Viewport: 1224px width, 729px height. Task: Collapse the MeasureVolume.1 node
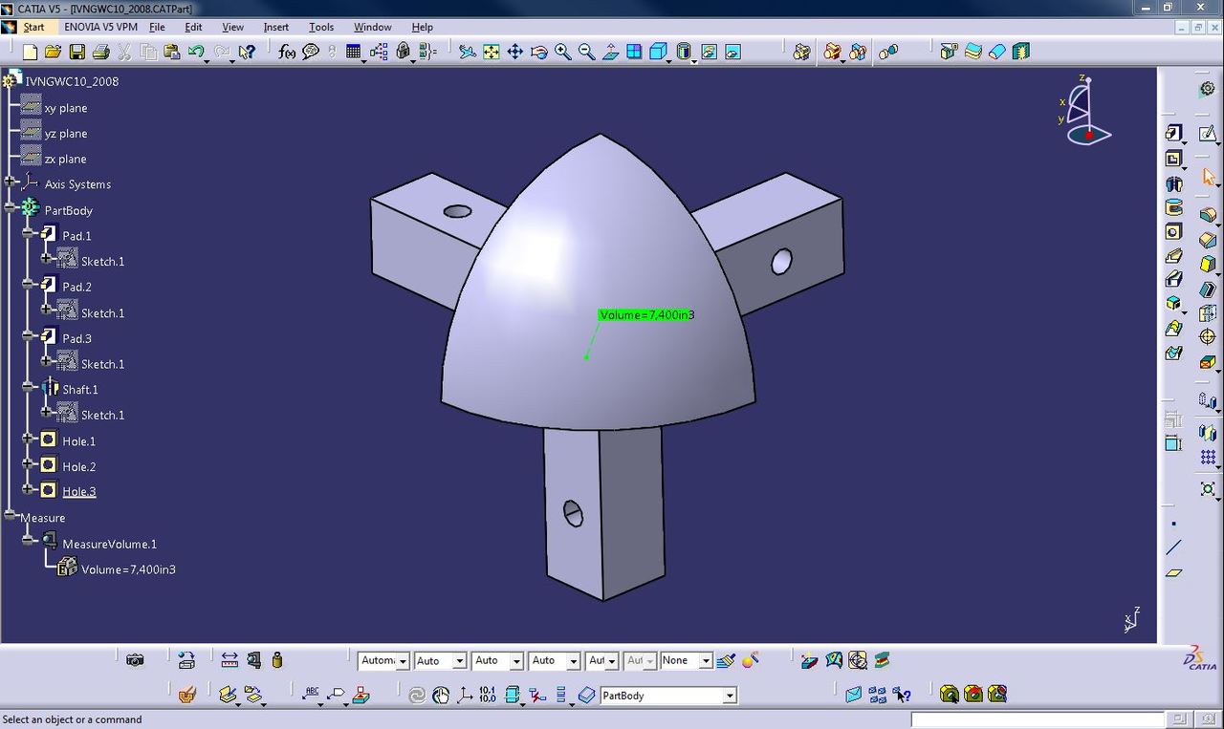pyautogui.click(x=29, y=541)
